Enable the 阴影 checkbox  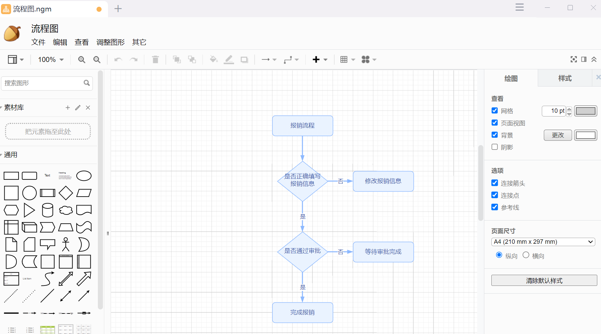(495, 147)
